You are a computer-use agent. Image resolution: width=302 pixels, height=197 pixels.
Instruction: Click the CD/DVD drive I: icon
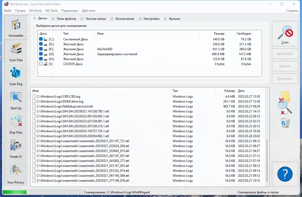[45, 64]
